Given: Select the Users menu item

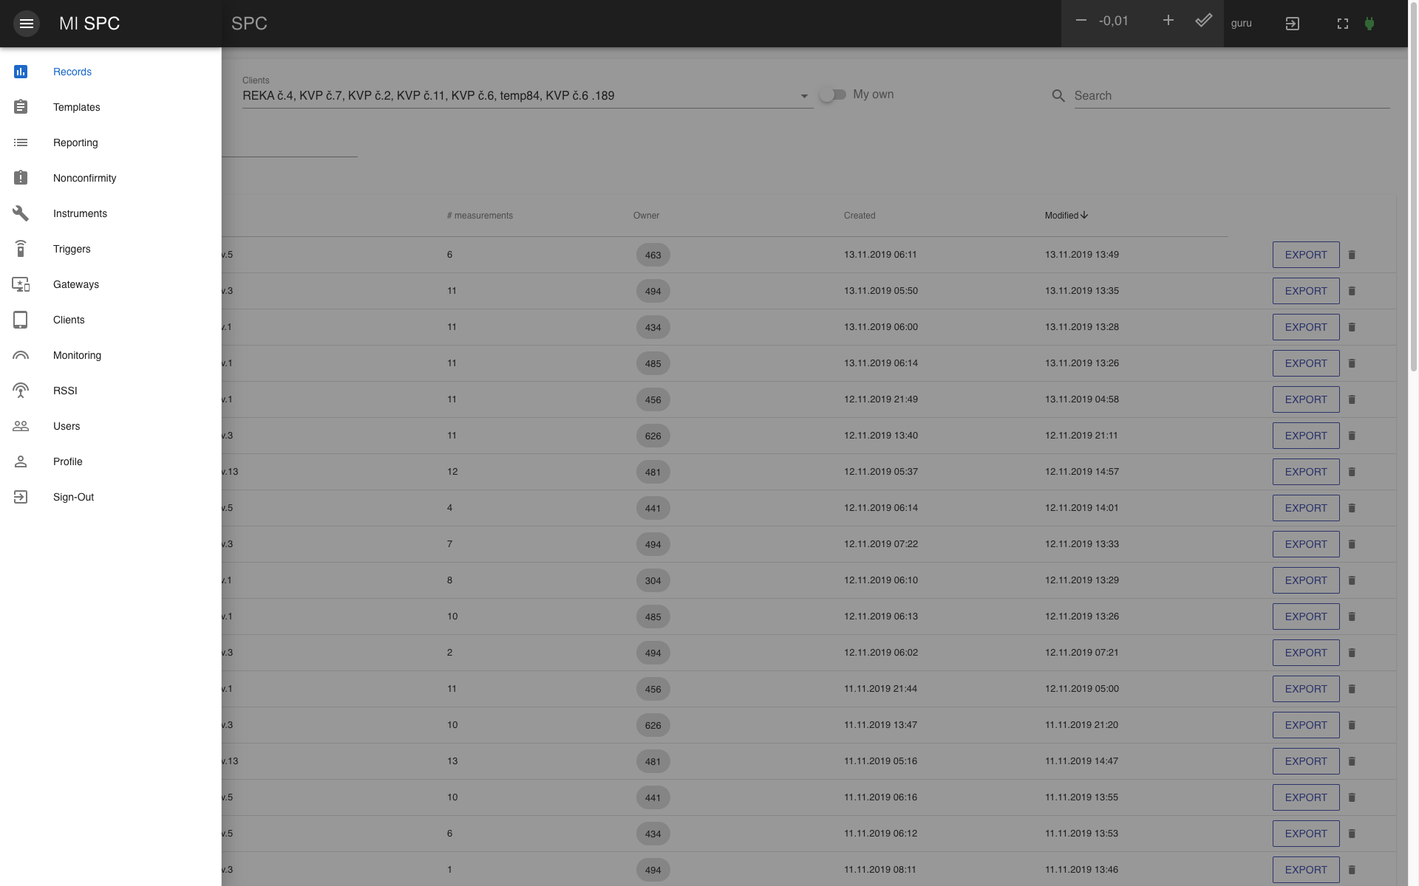Looking at the screenshot, I should [67, 425].
